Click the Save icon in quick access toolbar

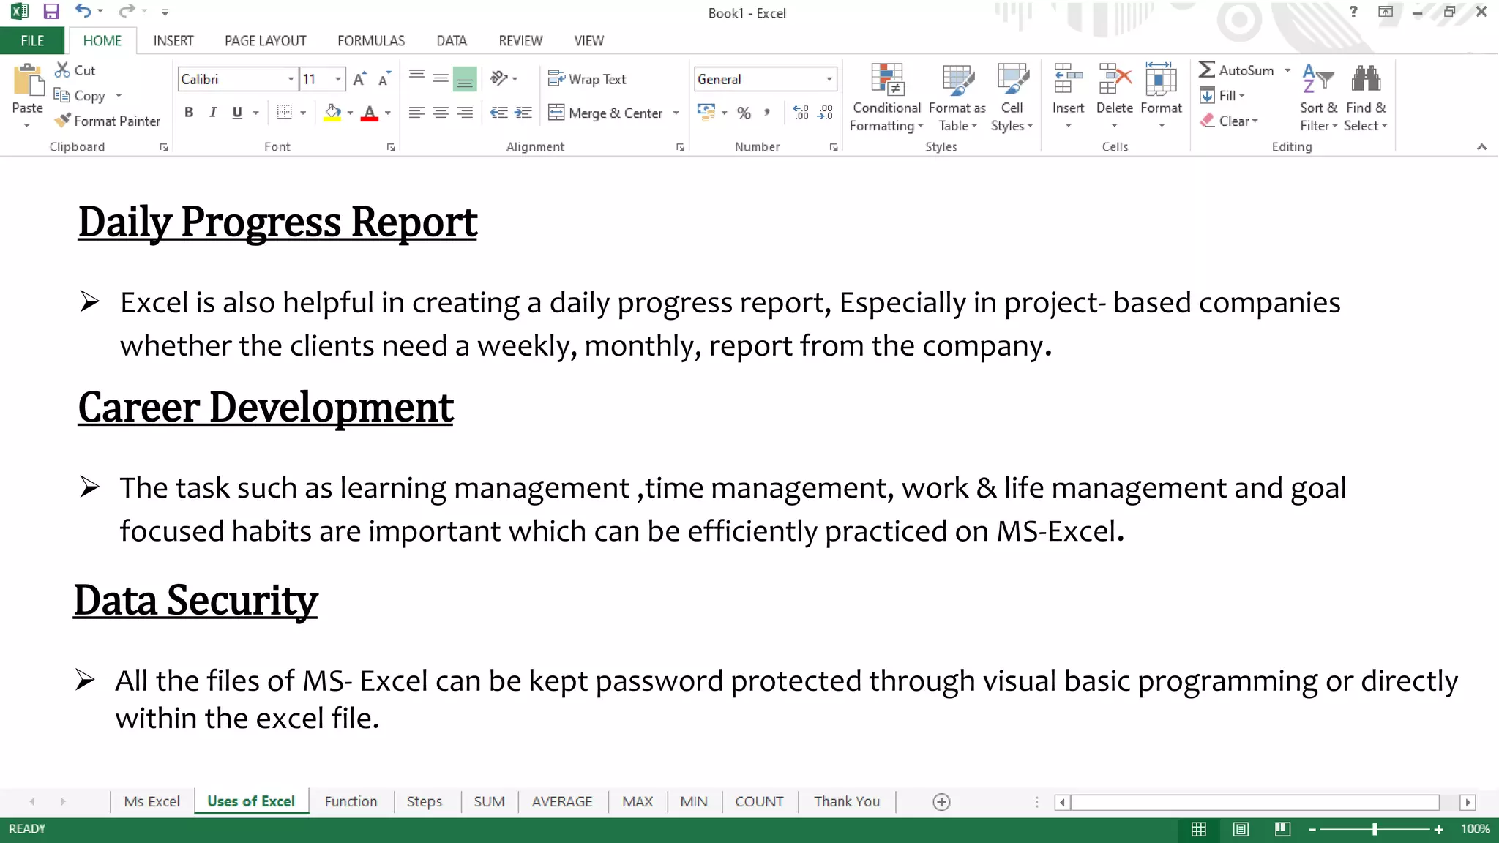pos(51,12)
